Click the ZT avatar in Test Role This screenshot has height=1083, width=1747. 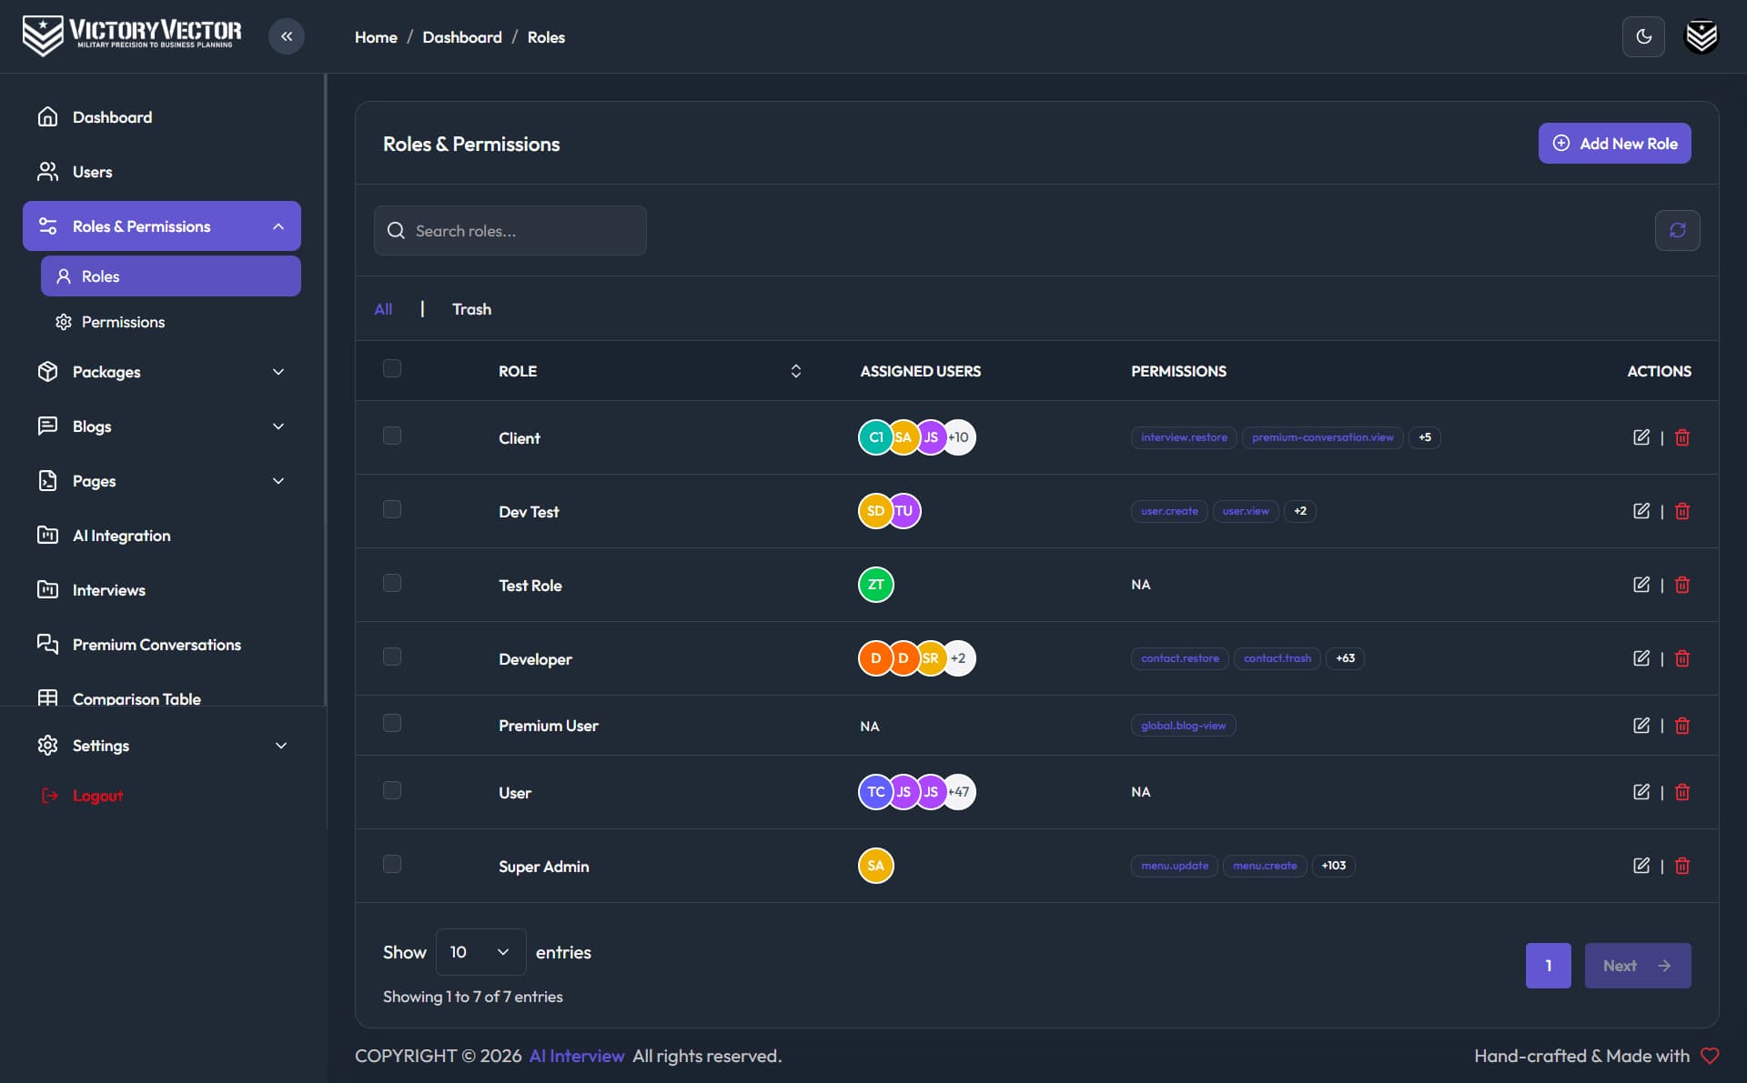(875, 585)
